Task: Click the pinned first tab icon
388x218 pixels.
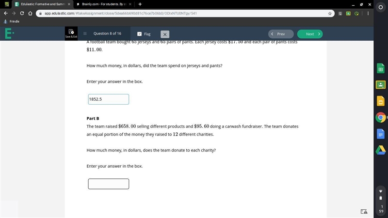Action: click(x=7, y=4)
